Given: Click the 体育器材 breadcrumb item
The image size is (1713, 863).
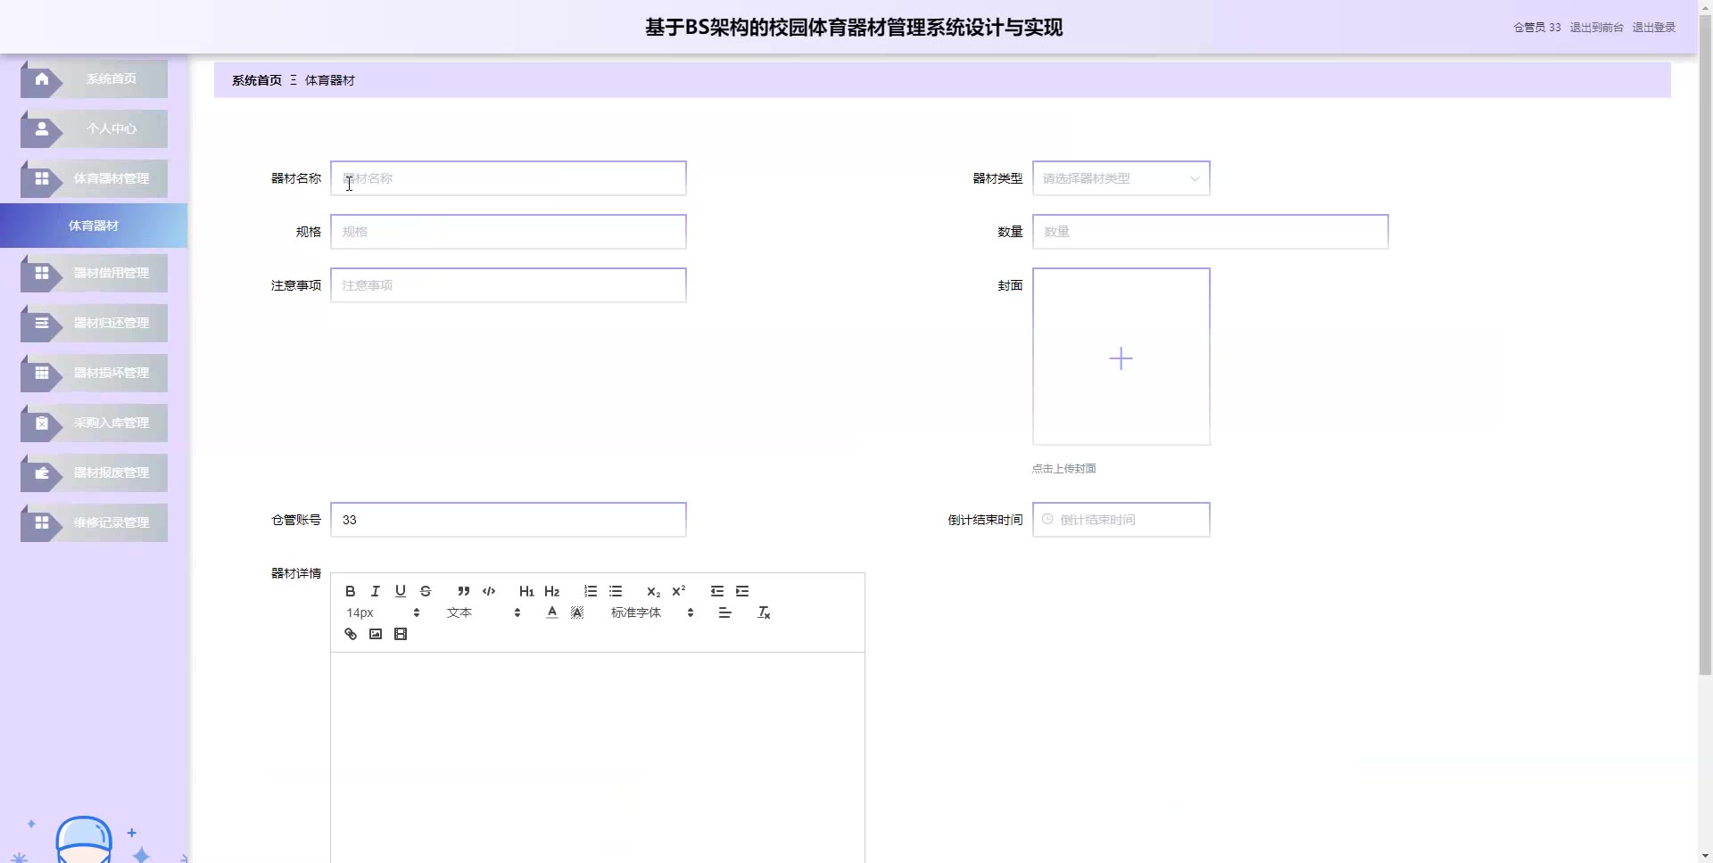Looking at the screenshot, I should tap(330, 80).
